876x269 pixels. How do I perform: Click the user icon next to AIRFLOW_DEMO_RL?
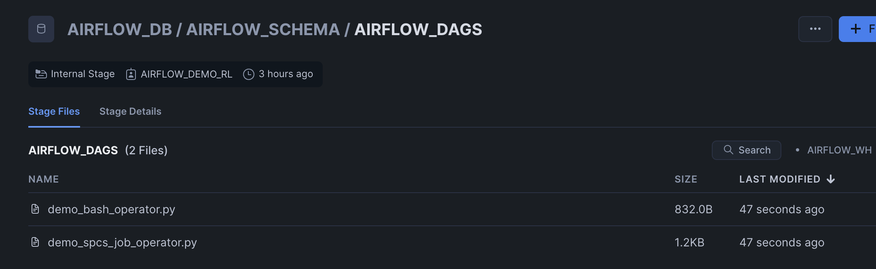coord(131,74)
